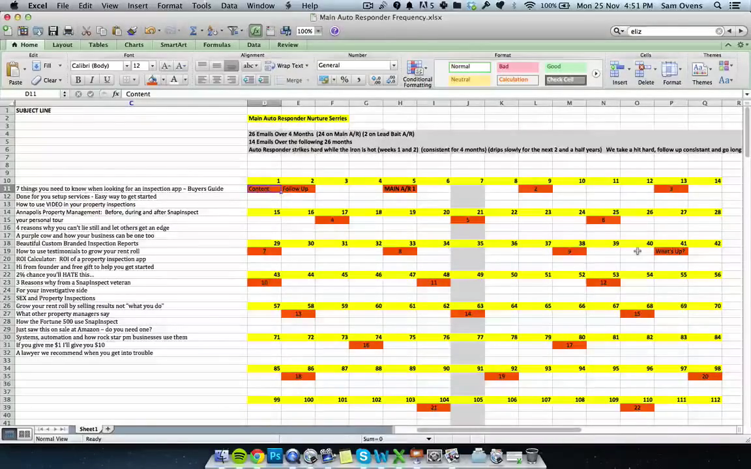
Task: Click the Save floppy disk icon
Action: tap(53, 31)
